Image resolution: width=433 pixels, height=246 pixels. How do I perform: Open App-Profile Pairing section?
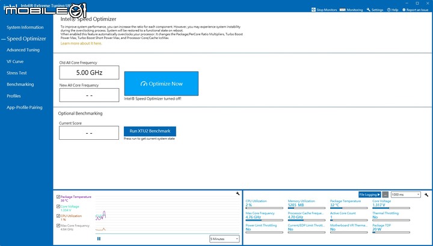click(x=25, y=107)
